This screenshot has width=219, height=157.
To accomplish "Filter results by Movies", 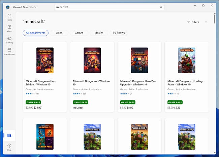I will click(x=99, y=33).
